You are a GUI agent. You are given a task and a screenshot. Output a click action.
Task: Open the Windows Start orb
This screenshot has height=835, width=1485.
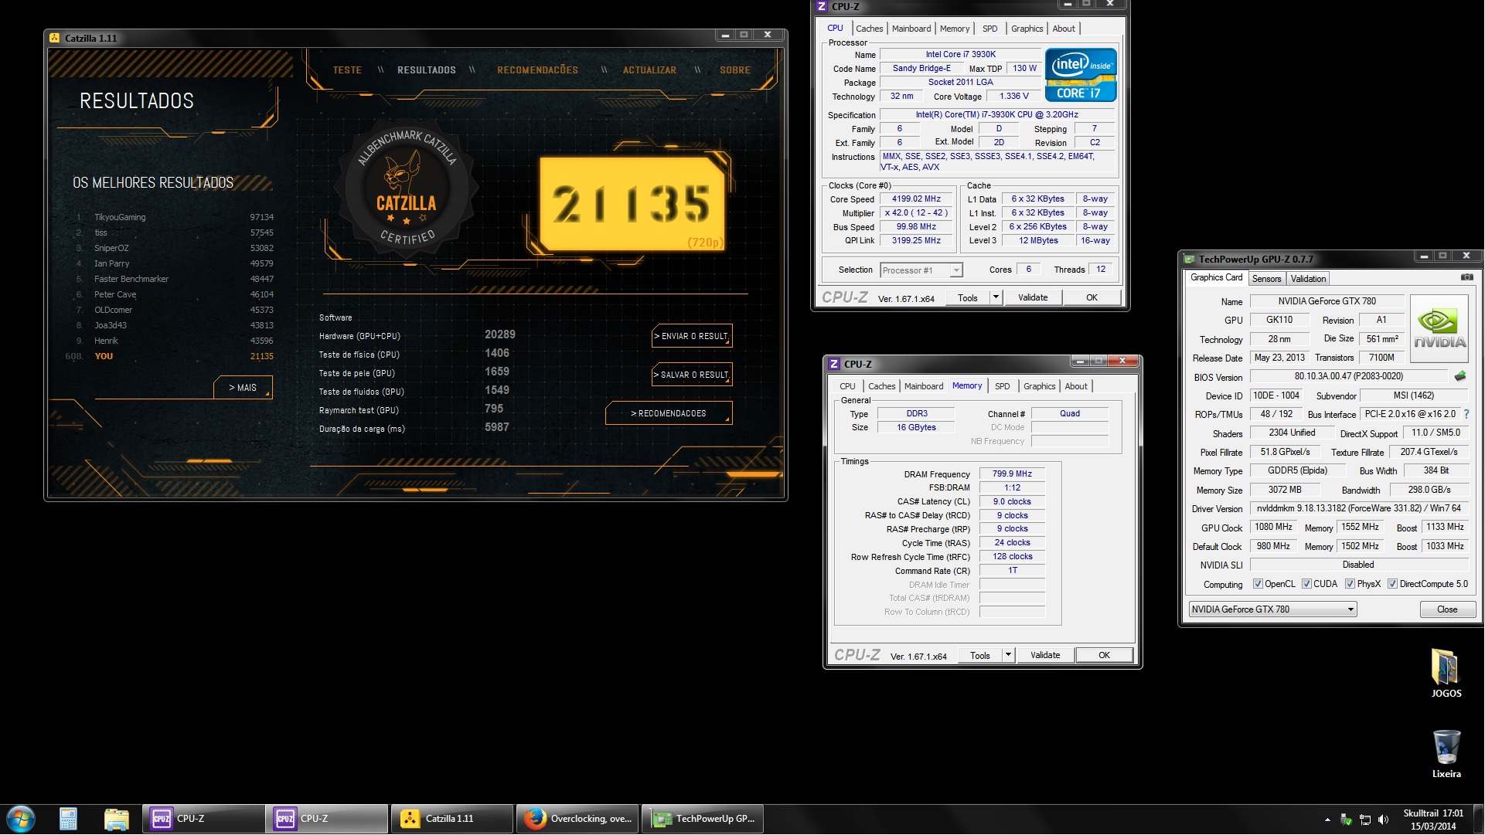[x=21, y=819]
